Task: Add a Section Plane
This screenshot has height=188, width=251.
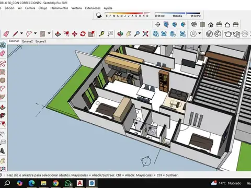Action: pyautogui.click(x=157, y=25)
